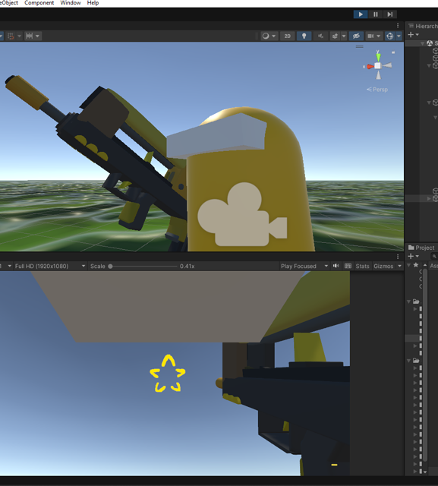Open the draw mode shading dropdown
Screen dimensions: 438x486
pos(269,36)
